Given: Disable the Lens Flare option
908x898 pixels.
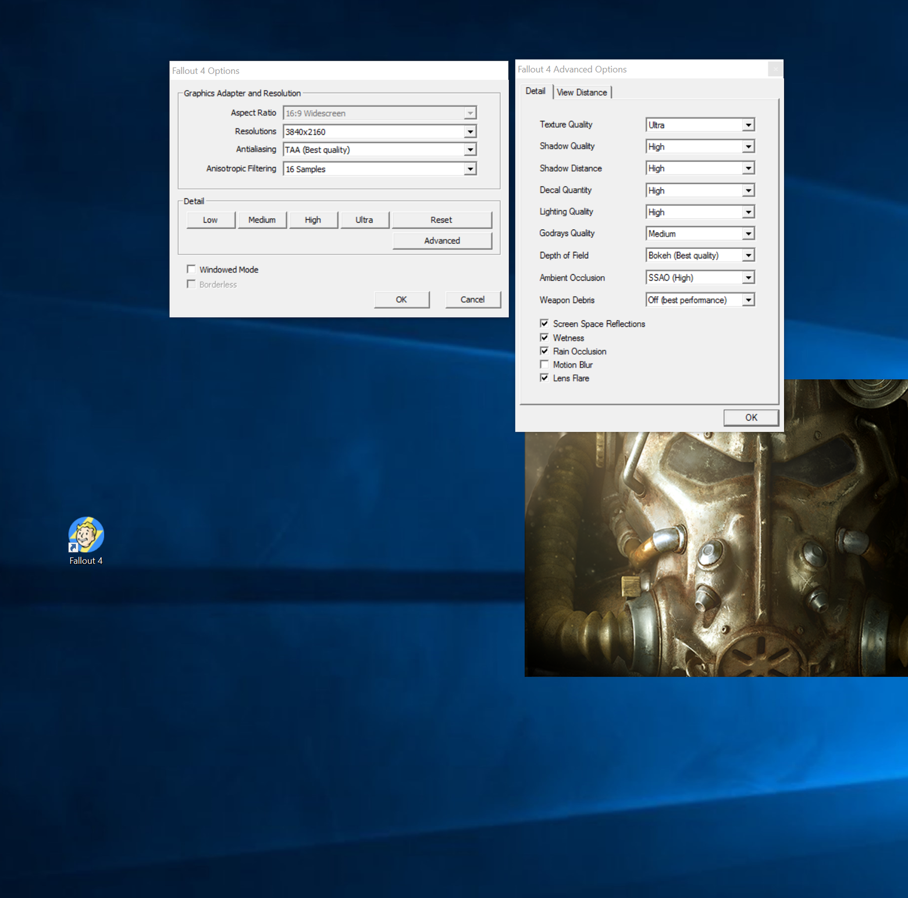Looking at the screenshot, I should pos(544,378).
